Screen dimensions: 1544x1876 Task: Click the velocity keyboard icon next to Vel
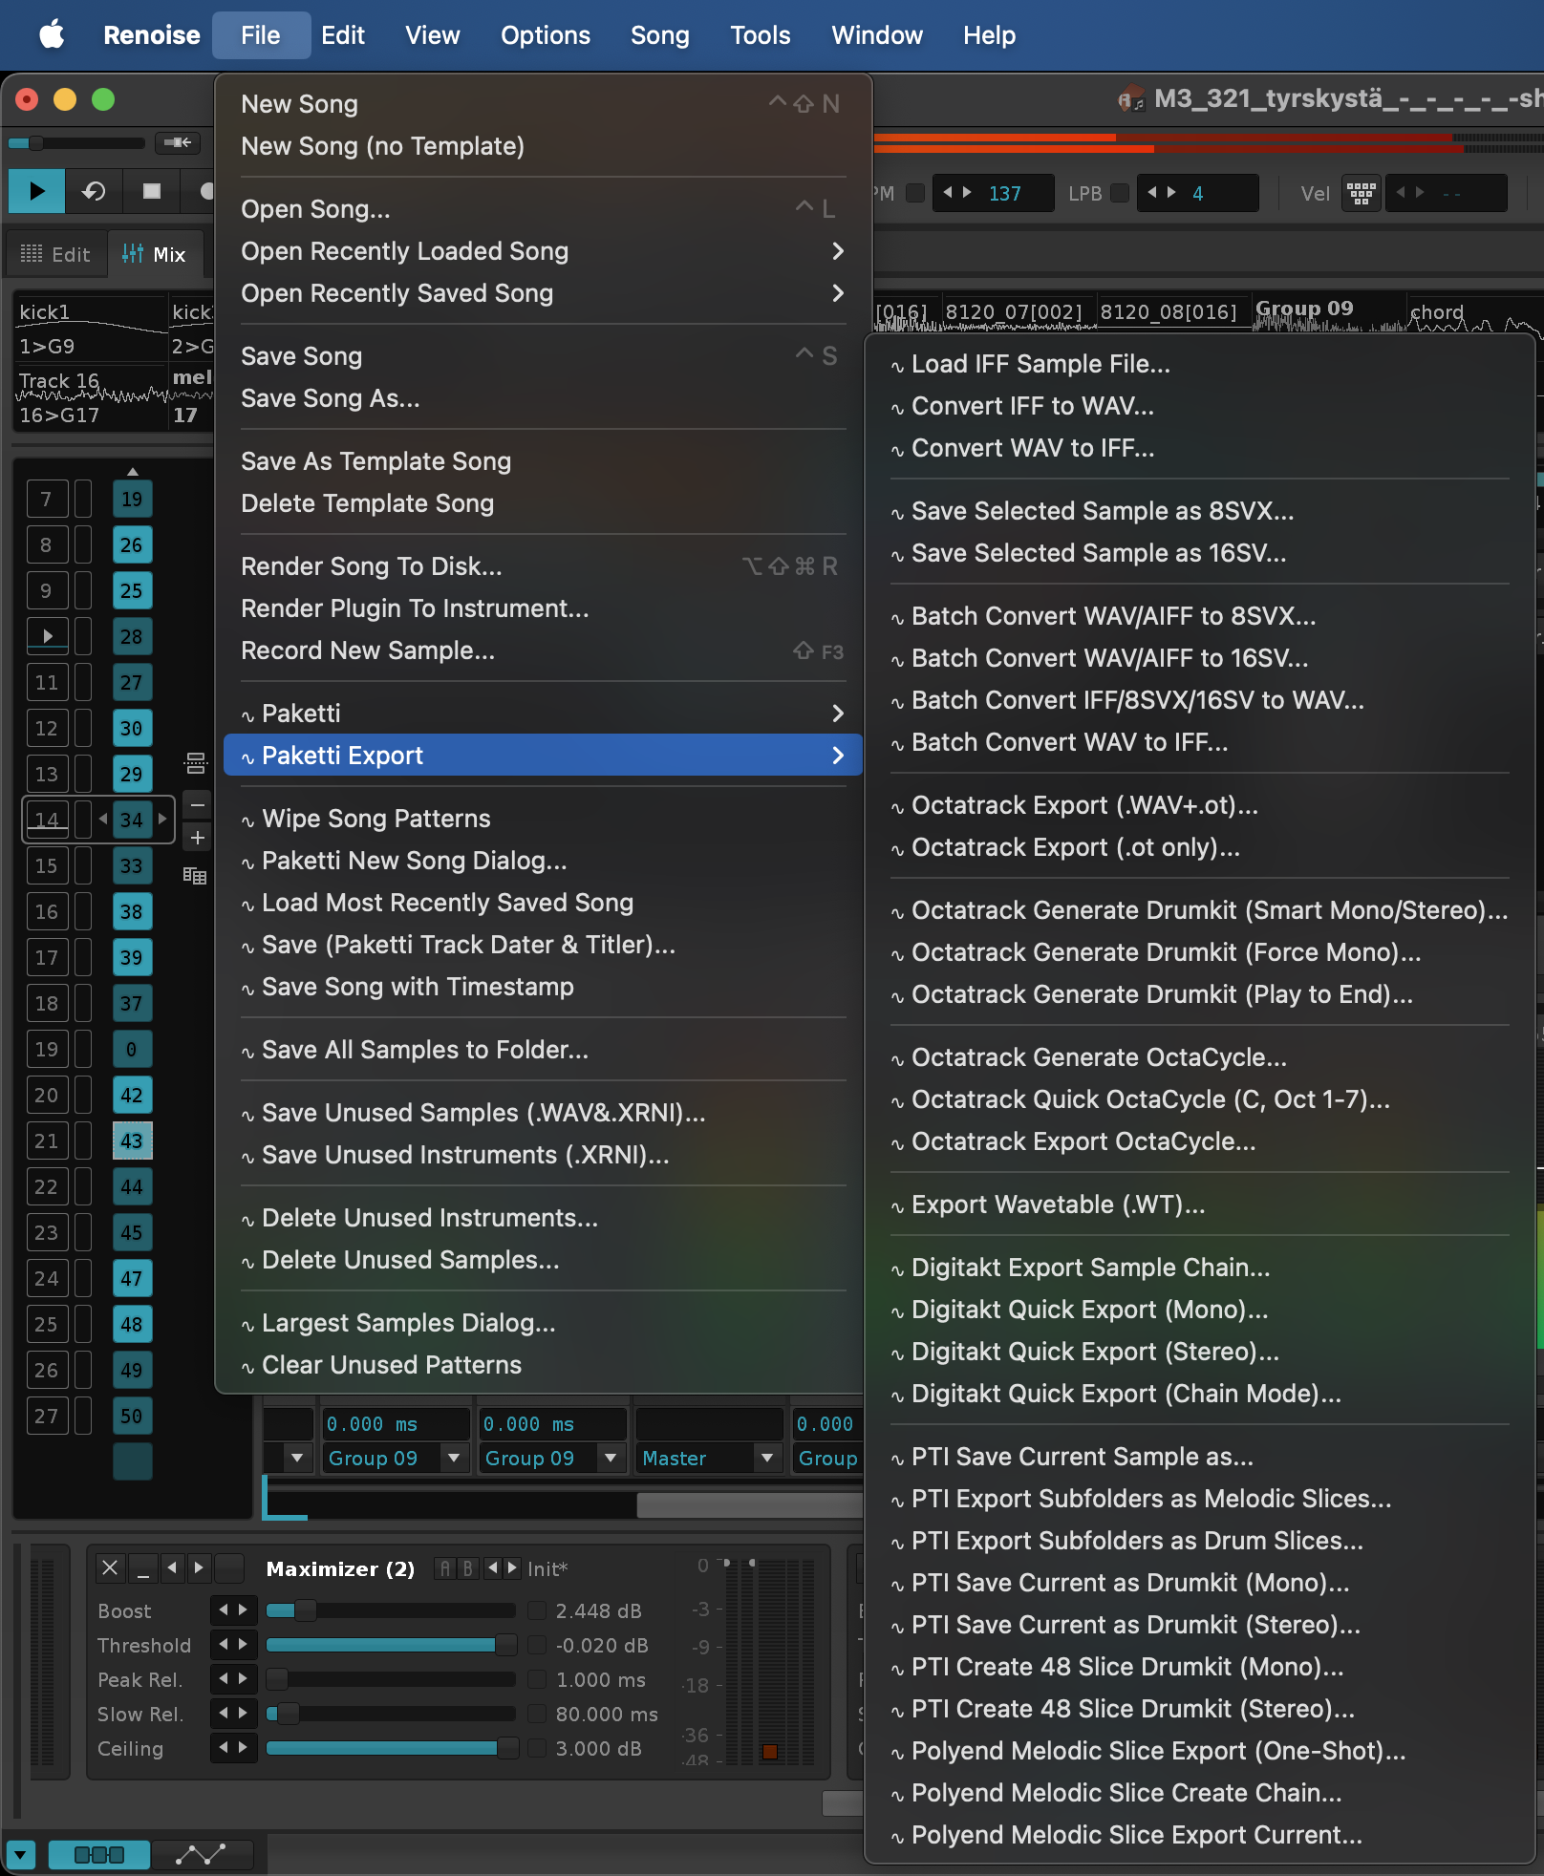pos(1361,193)
